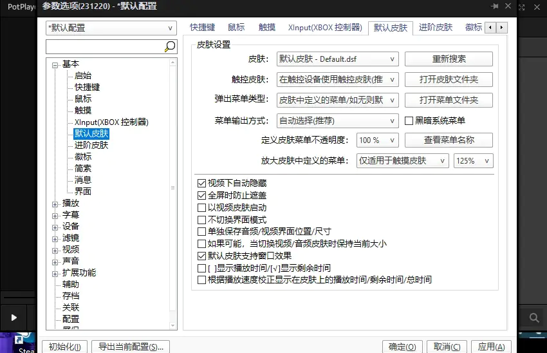Toggle 视频下自动隐藏 checkbox
Screen dimensions: 547x353
(201, 184)
